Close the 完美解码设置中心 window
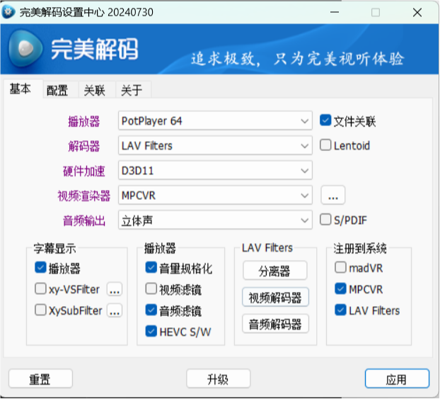The height and width of the screenshot is (399, 440). coord(417,12)
